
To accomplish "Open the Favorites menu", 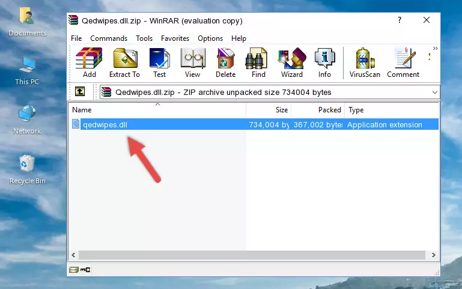I will click(x=175, y=38).
